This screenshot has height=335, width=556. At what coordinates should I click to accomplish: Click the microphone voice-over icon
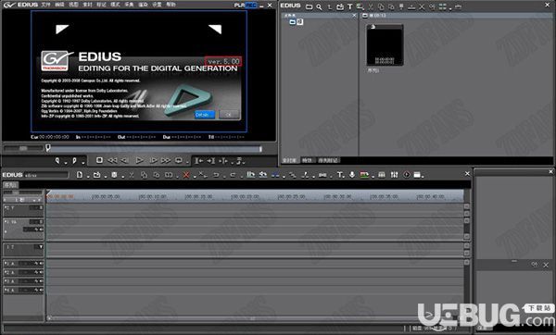click(x=352, y=175)
